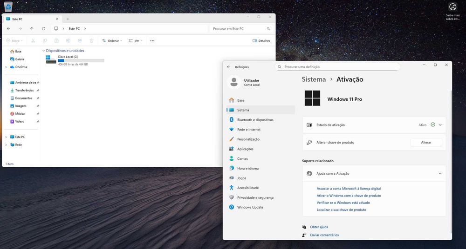
Task: Close the Este PC tab
Action: (x=57, y=19)
